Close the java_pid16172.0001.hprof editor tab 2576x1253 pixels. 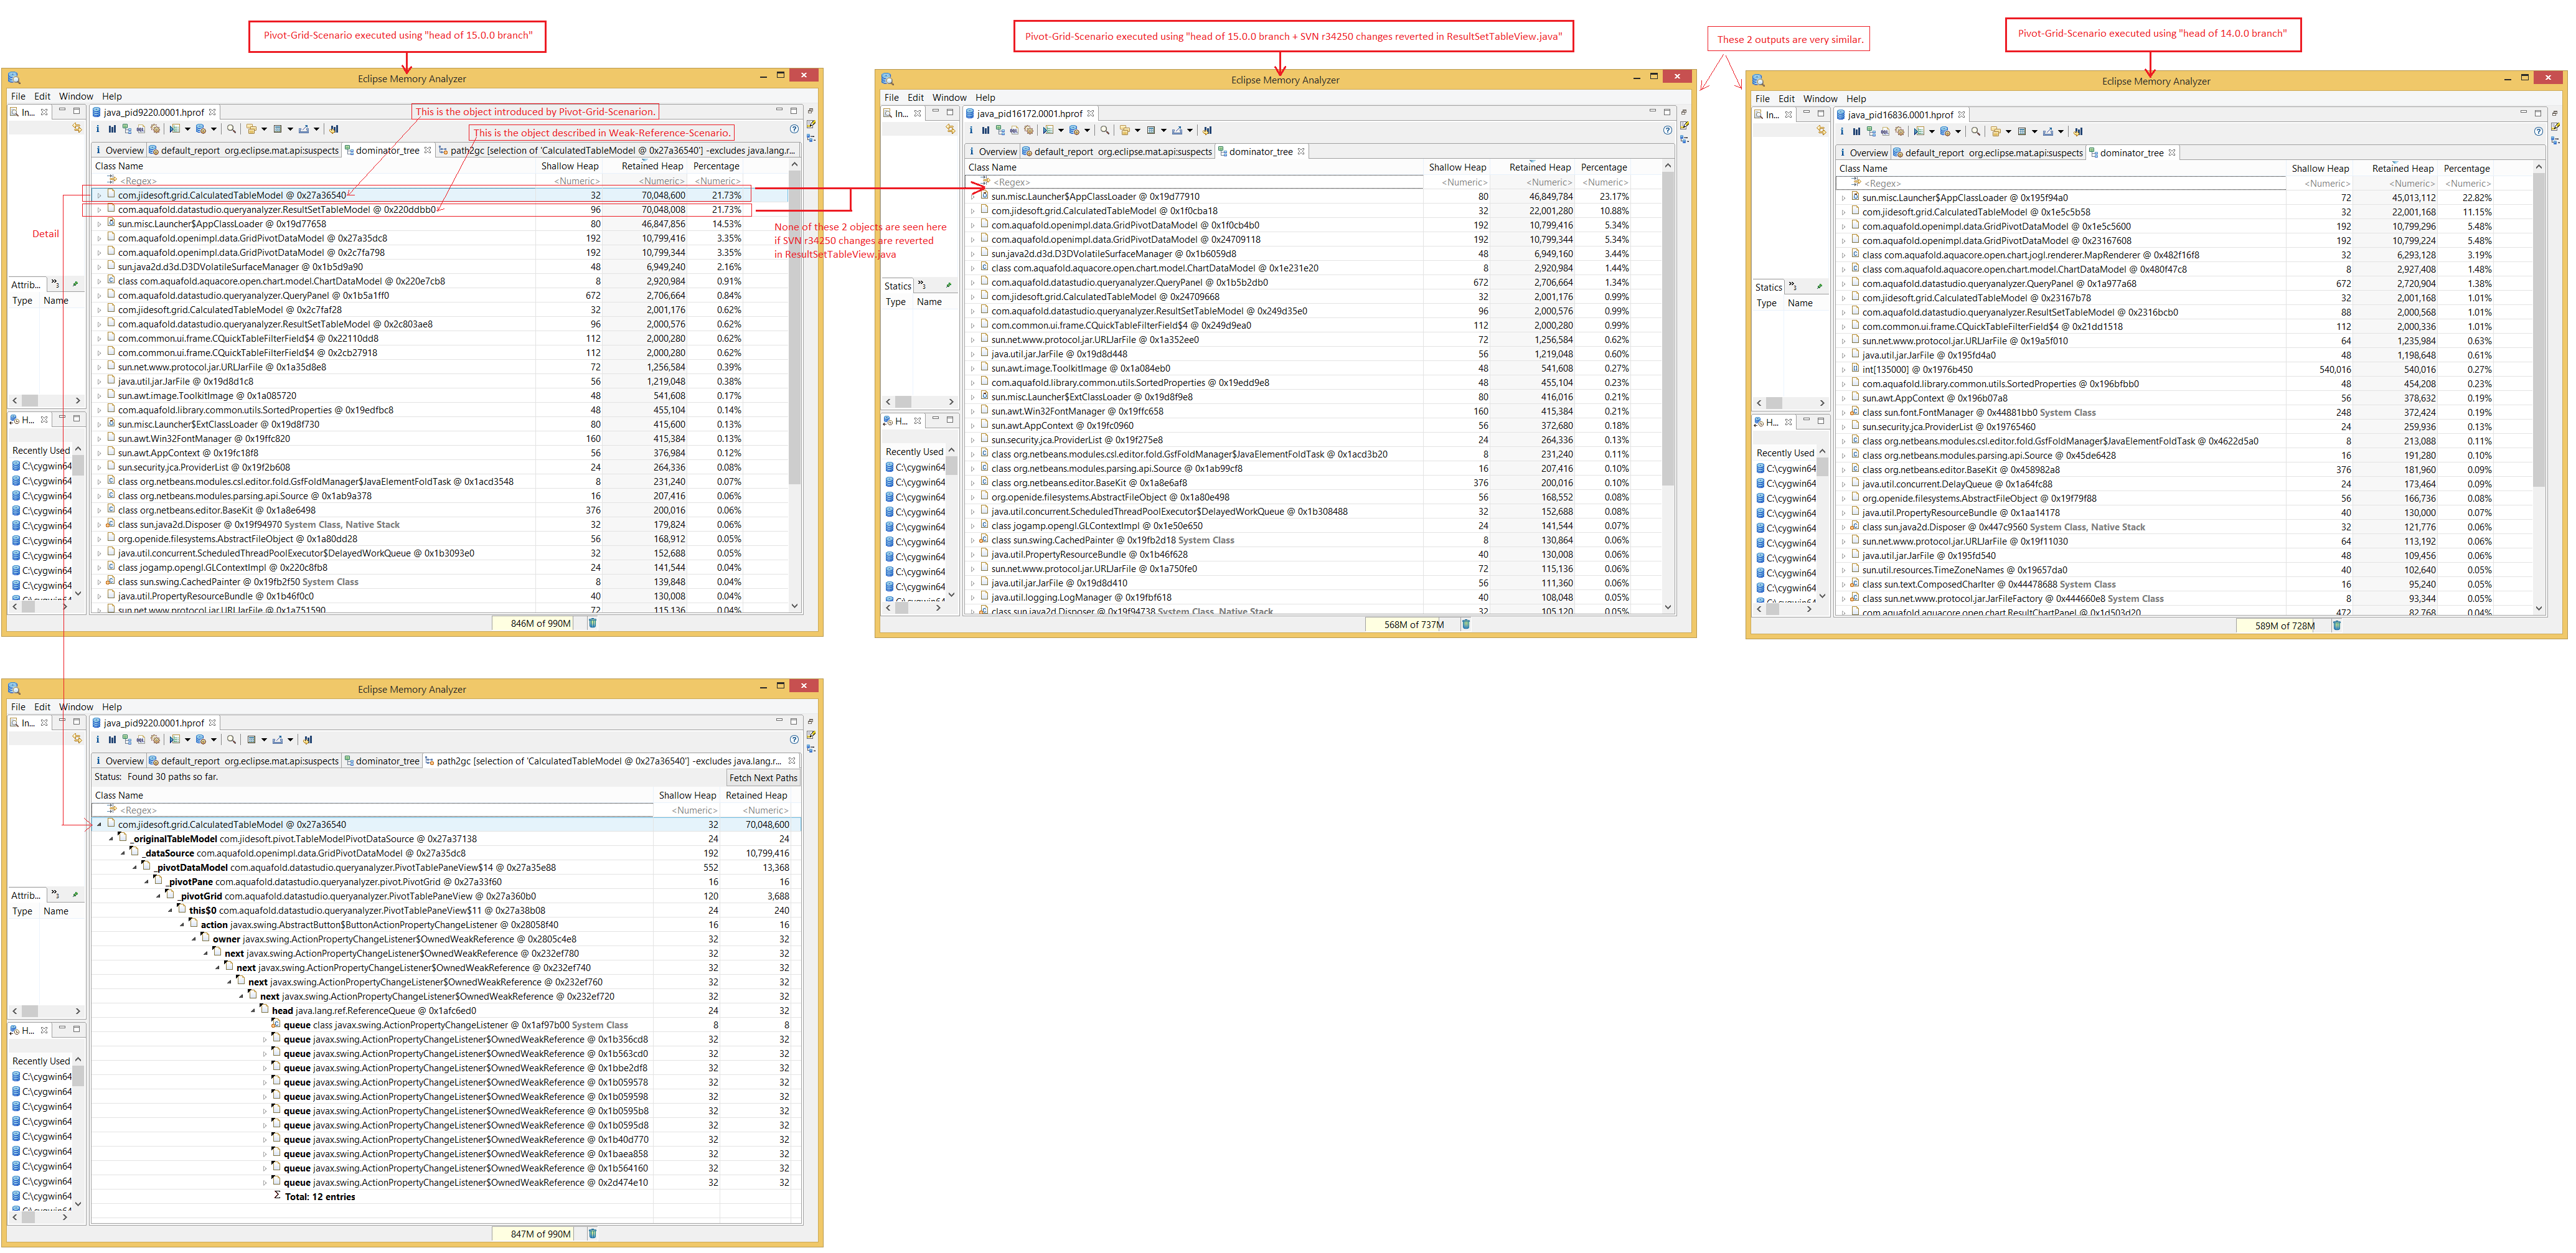pyautogui.click(x=1091, y=113)
